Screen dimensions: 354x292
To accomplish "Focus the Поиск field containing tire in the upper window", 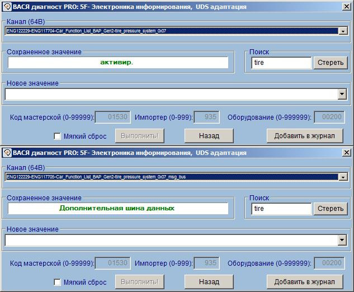I will (281, 63).
